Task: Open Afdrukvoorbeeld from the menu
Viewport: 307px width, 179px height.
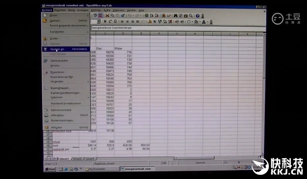Action: [66, 110]
